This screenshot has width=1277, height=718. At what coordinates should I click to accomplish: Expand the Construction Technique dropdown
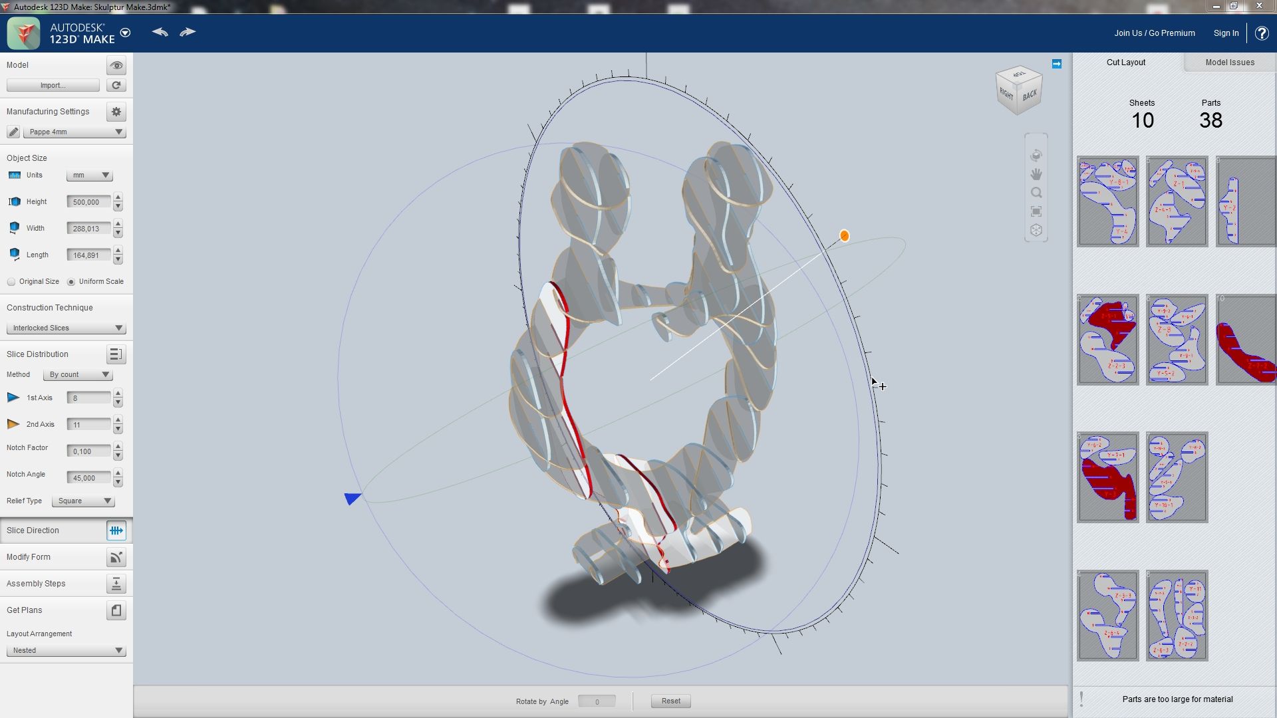point(66,327)
